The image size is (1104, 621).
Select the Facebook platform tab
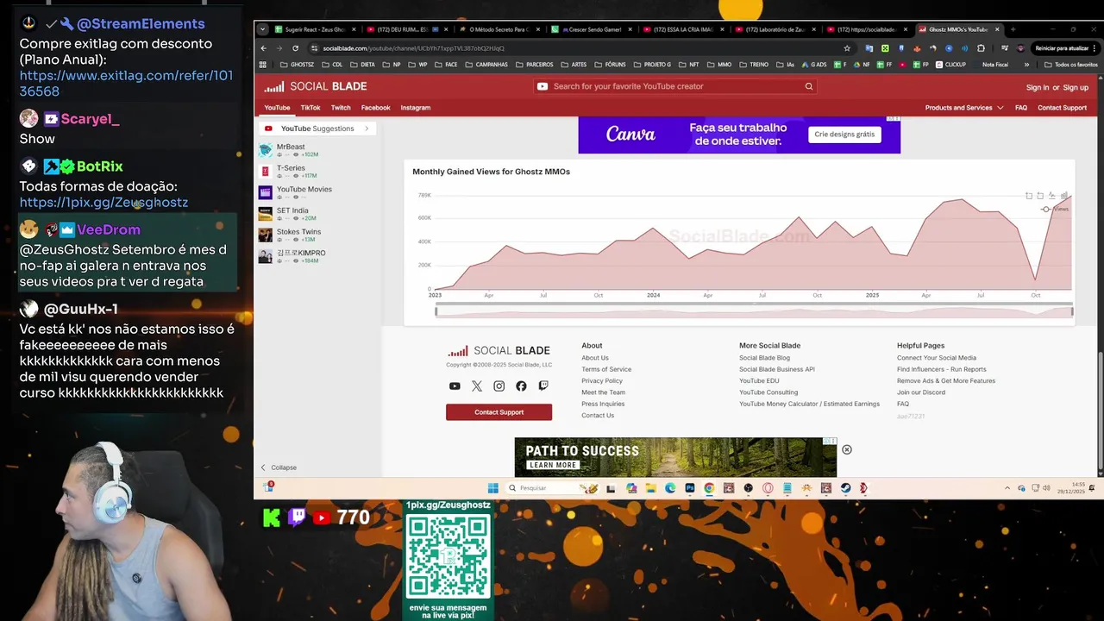[x=376, y=108]
